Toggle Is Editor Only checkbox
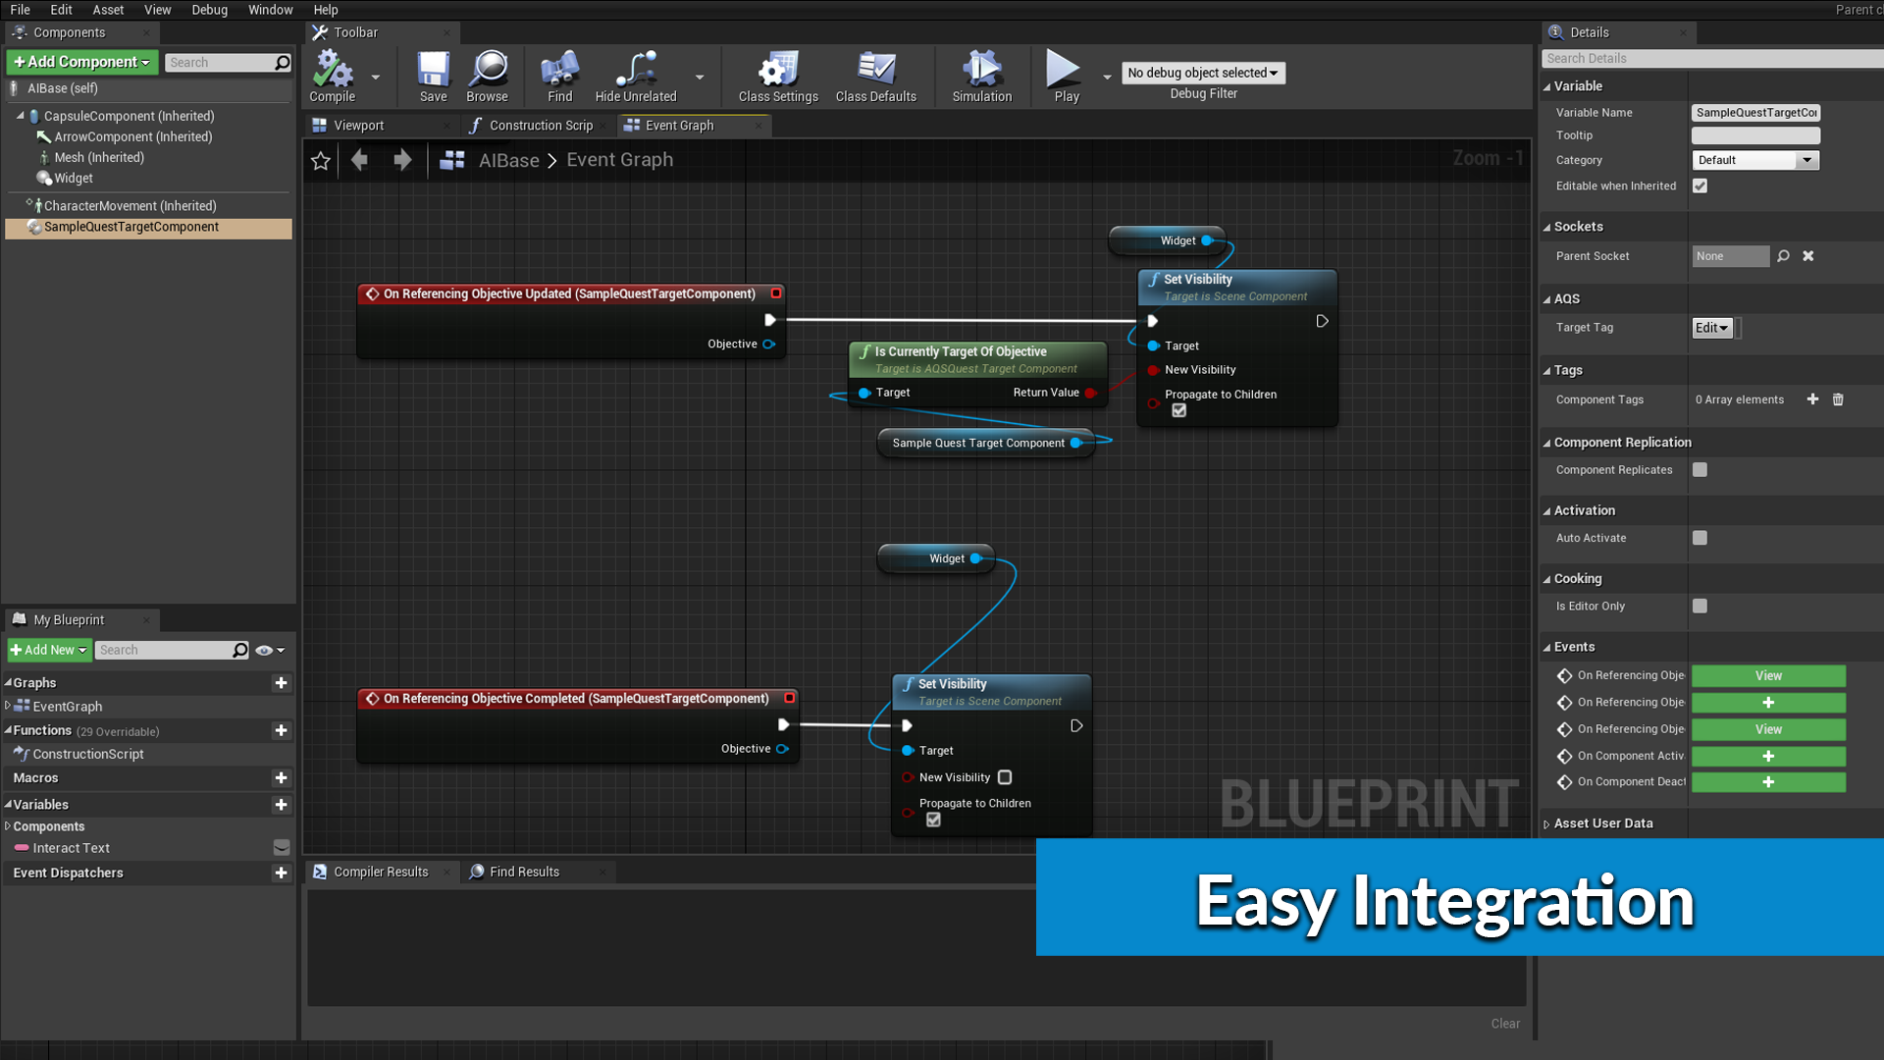1884x1060 pixels. pos(1701,606)
